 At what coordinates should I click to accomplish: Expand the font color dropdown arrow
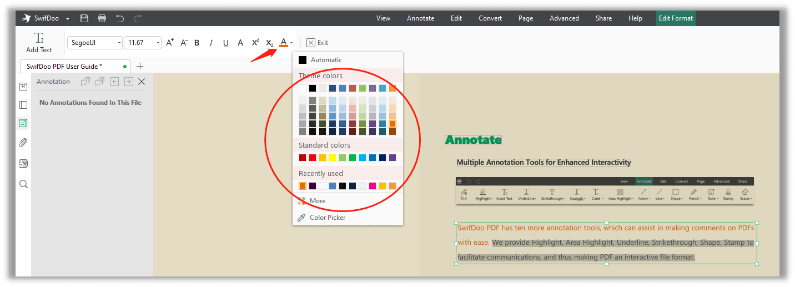pyautogui.click(x=291, y=43)
